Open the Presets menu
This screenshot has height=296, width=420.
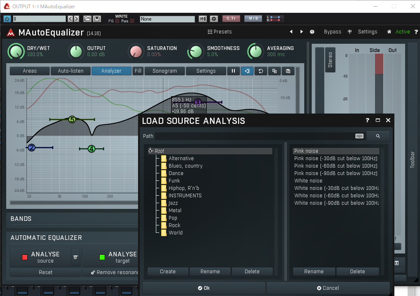[x=220, y=31]
